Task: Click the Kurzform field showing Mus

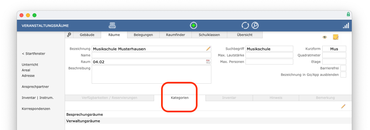Action: tap(334, 49)
